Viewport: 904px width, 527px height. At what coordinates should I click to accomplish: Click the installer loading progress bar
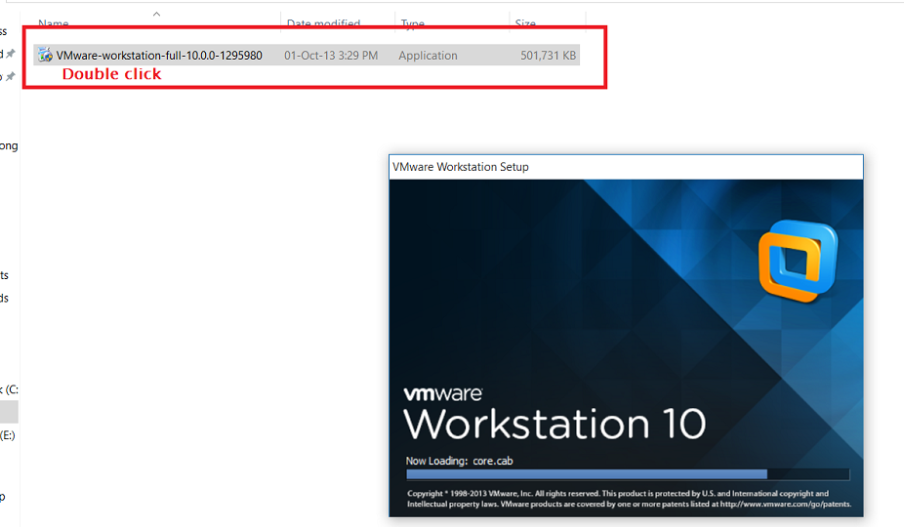click(x=628, y=474)
